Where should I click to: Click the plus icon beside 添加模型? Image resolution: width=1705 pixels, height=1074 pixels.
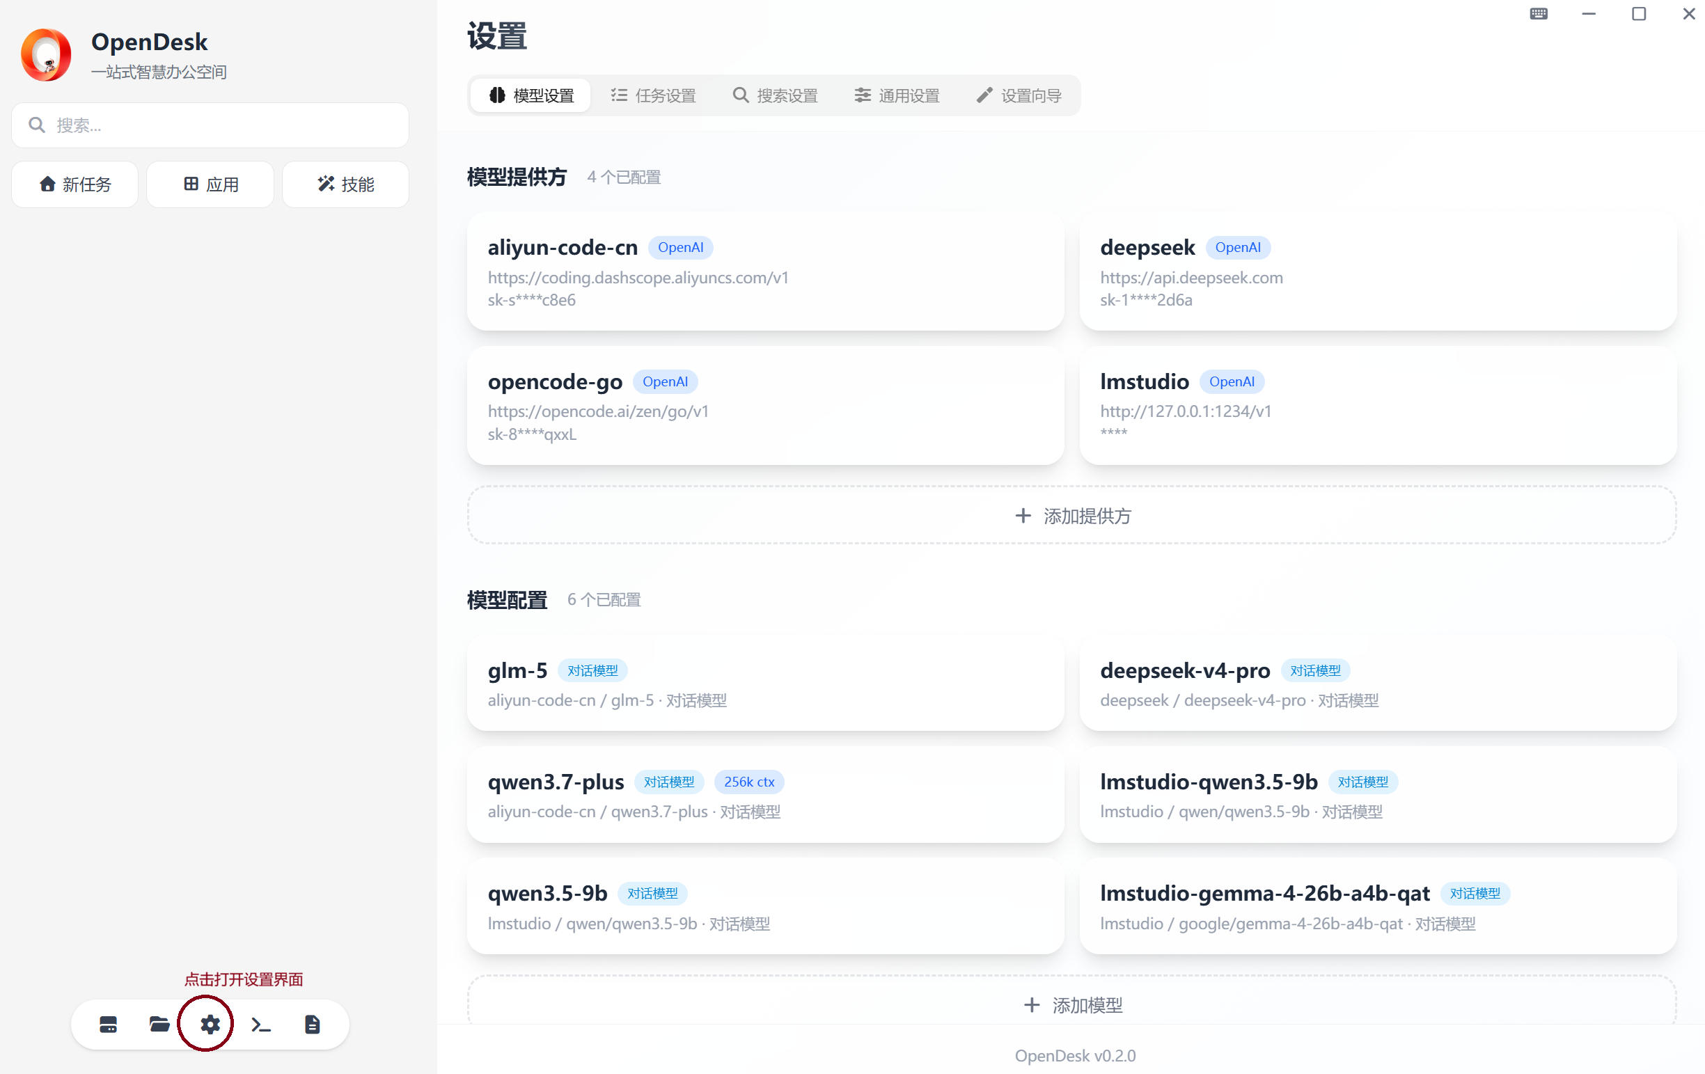tap(1032, 1004)
